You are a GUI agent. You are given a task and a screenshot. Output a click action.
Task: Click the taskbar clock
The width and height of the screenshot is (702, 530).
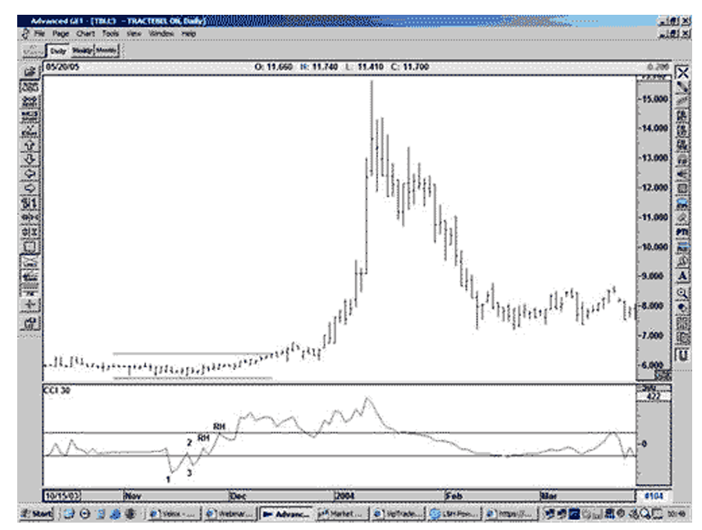point(675,514)
